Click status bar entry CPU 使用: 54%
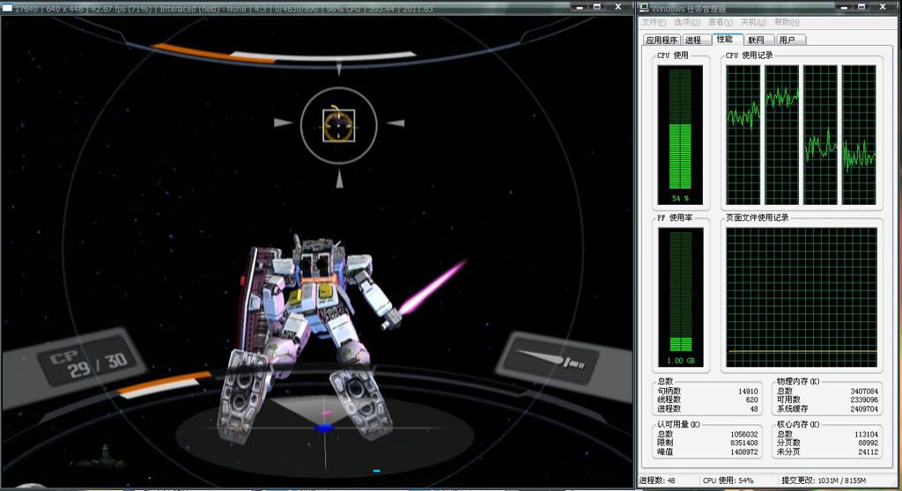 [728, 480]
